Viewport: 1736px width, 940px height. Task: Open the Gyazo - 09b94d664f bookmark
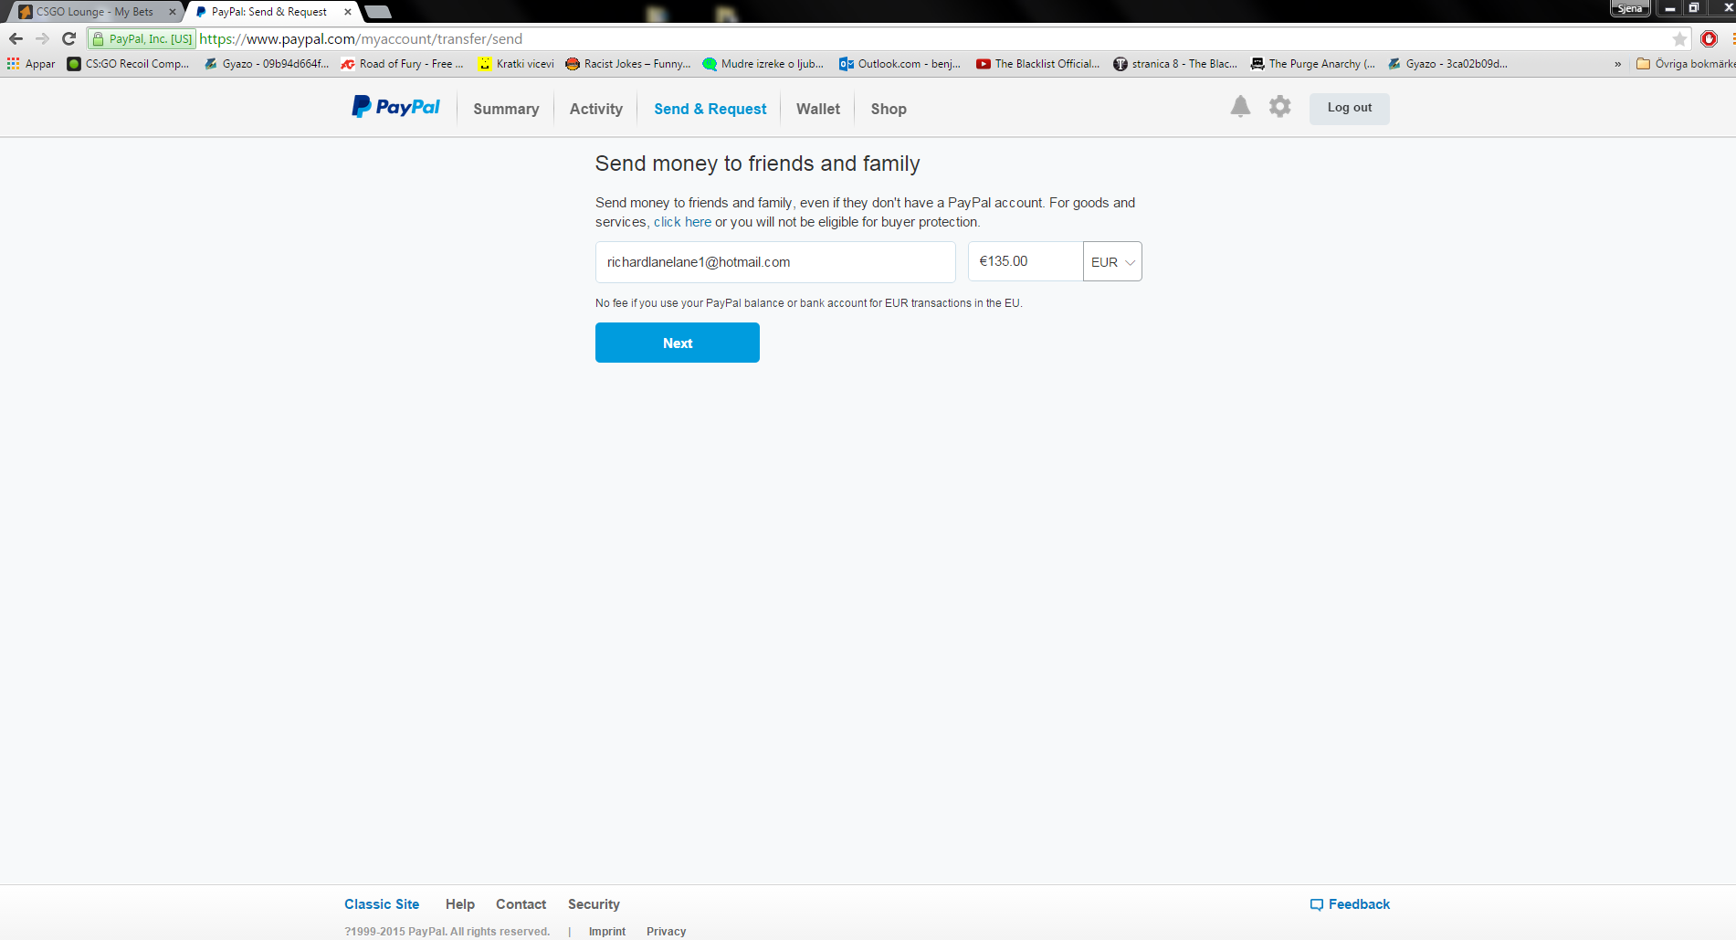pos(267,64)
